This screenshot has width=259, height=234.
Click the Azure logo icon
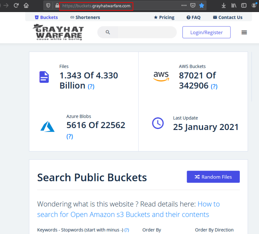[47, 126]
